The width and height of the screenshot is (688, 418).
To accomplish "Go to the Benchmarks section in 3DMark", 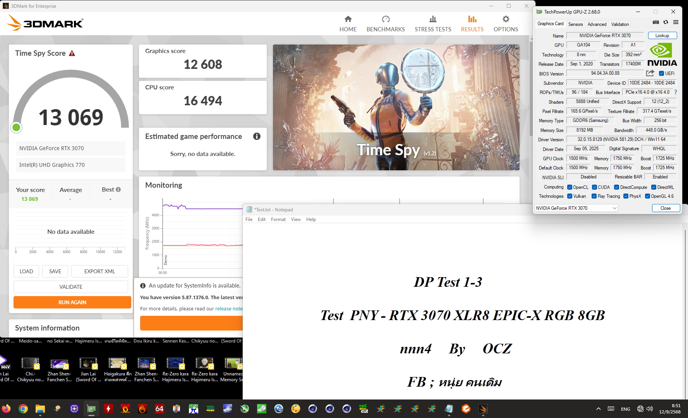I will pyautogui.click(x=386, y=24).
